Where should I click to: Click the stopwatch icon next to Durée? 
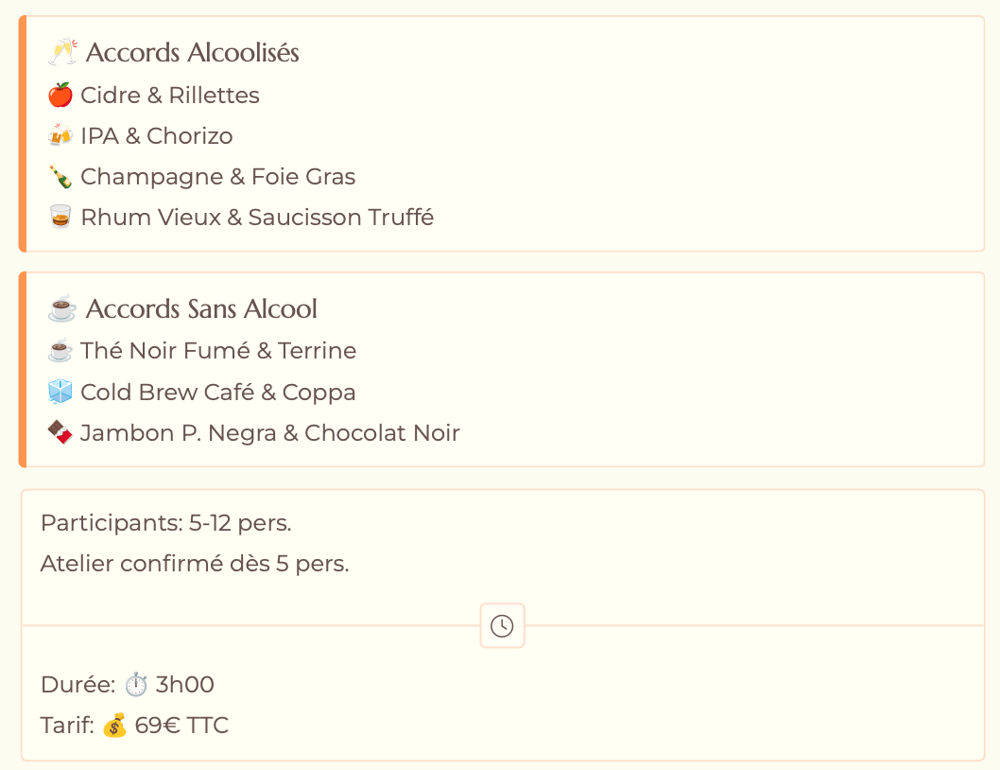click(137, 685)
